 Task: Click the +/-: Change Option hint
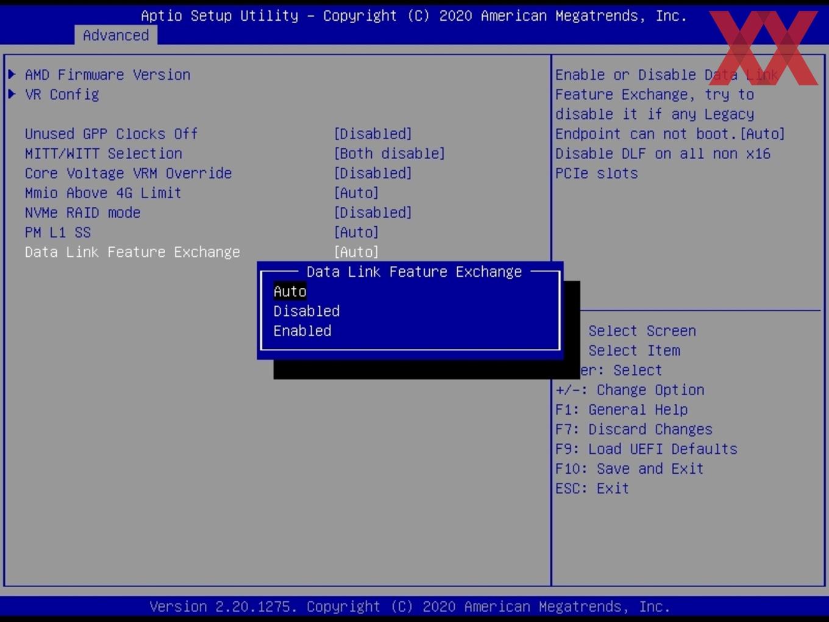pyautogui.click(x=630, y=390)
